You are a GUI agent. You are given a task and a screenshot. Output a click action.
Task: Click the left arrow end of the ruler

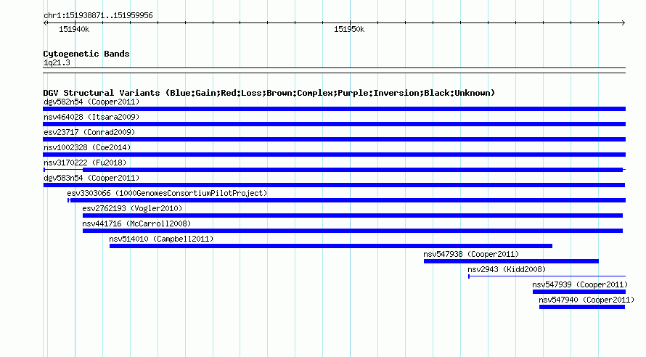coord(45,23)
